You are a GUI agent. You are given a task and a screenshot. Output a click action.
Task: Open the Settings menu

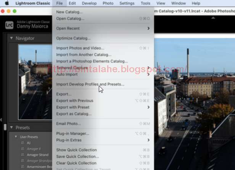pyautogui.click(x=127, y=3)
